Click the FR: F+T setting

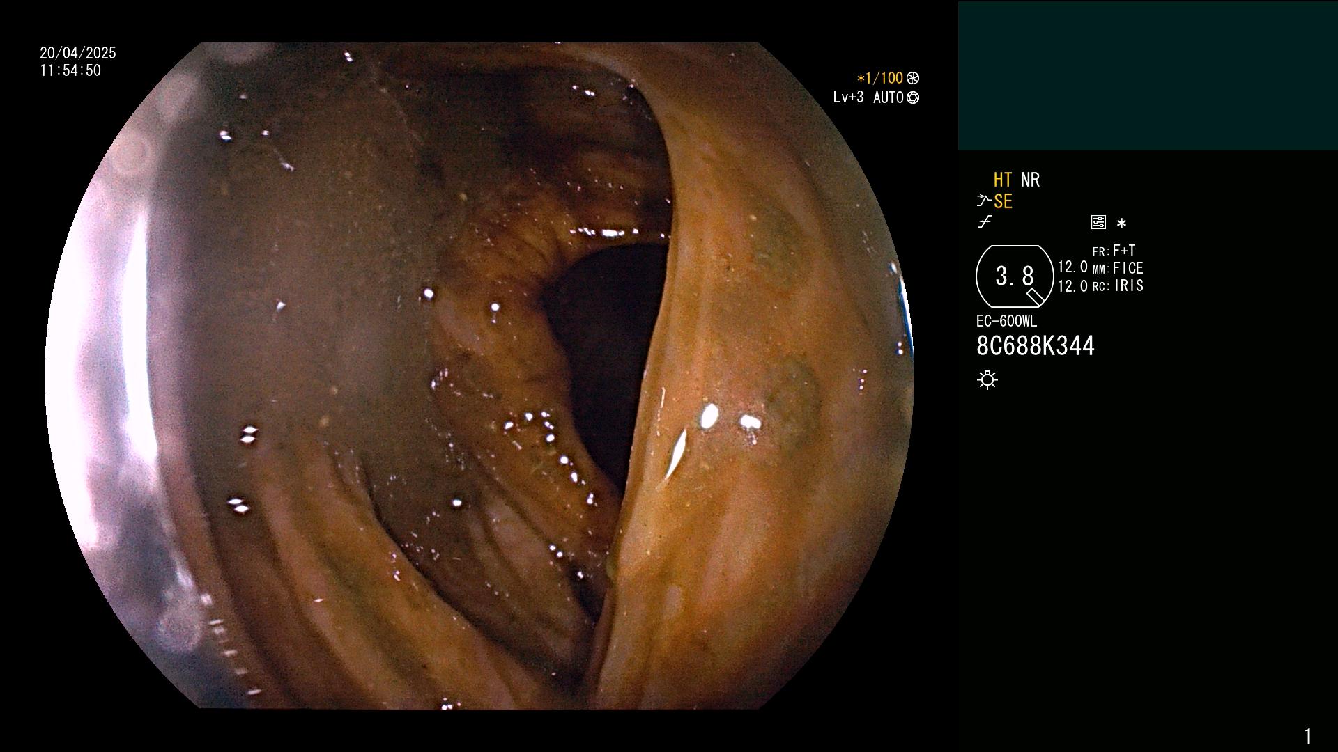point(1114,251)
